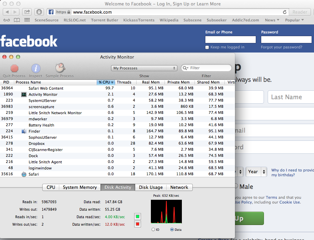314x240 pixels.
Task: Sort by the PID column header
Action: click(x=7, y=82)
